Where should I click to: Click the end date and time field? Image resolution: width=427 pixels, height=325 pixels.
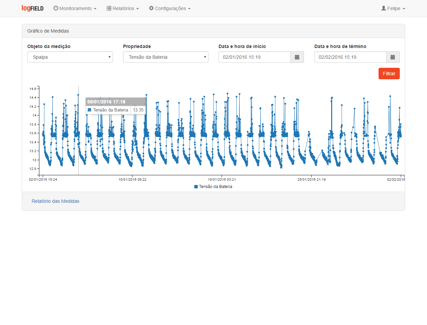tap(350, 57)
